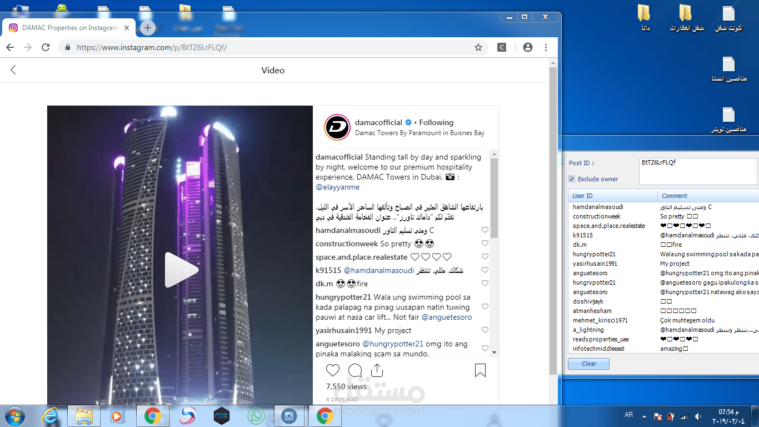Viewport: 759px width, 427px height.
Task: Open the swirl-logo taskbar icon next to Nox
Action: coord(187,416)
